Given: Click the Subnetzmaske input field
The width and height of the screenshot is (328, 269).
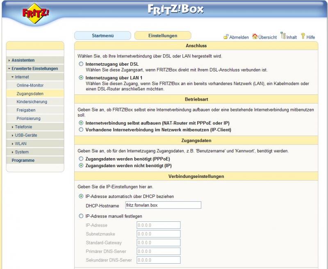Looking at the screenshot, I should point(159,234).
